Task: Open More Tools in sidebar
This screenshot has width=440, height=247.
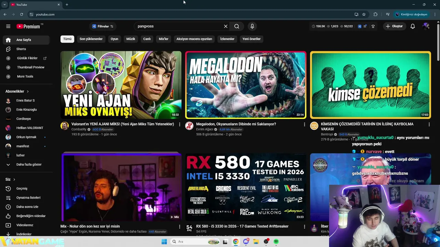Action: coord(27,77)
